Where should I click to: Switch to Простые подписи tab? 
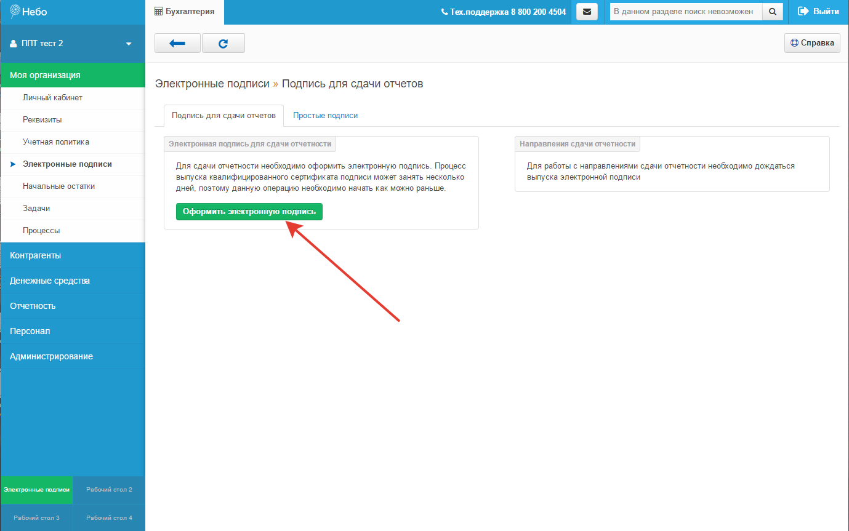325,116
